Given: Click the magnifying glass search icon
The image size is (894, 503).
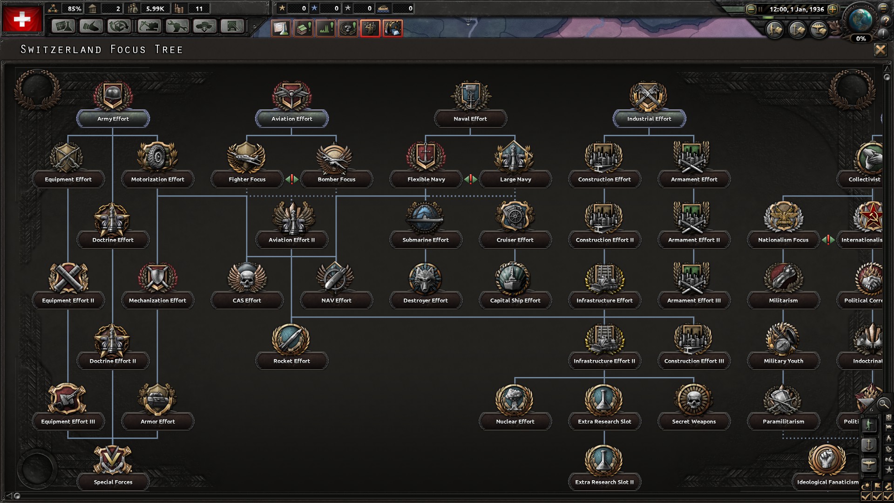Looking at the screenshot, I should (x=883, y=404).
